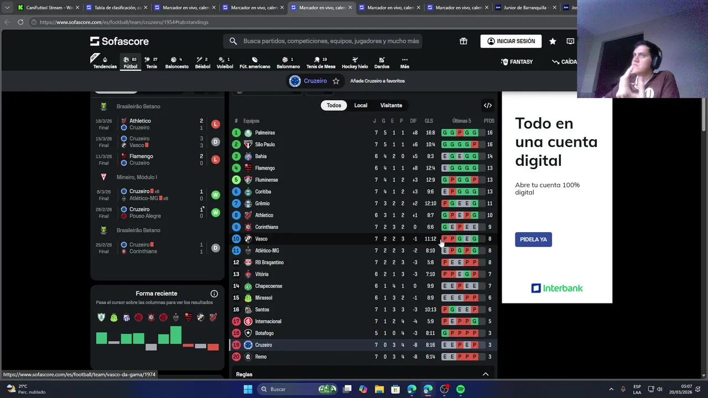Collapse the Reglas section
708x398 pixels.
(486, 374)
